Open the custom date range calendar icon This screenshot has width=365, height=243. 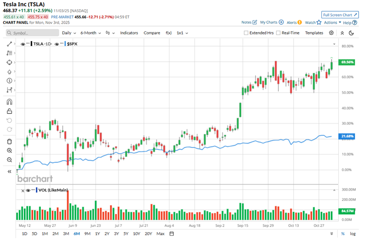click(x=171, y=234)
